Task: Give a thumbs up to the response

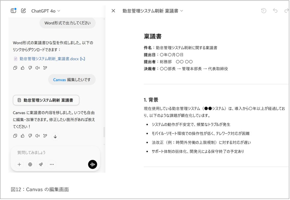Action: (22, 136)
